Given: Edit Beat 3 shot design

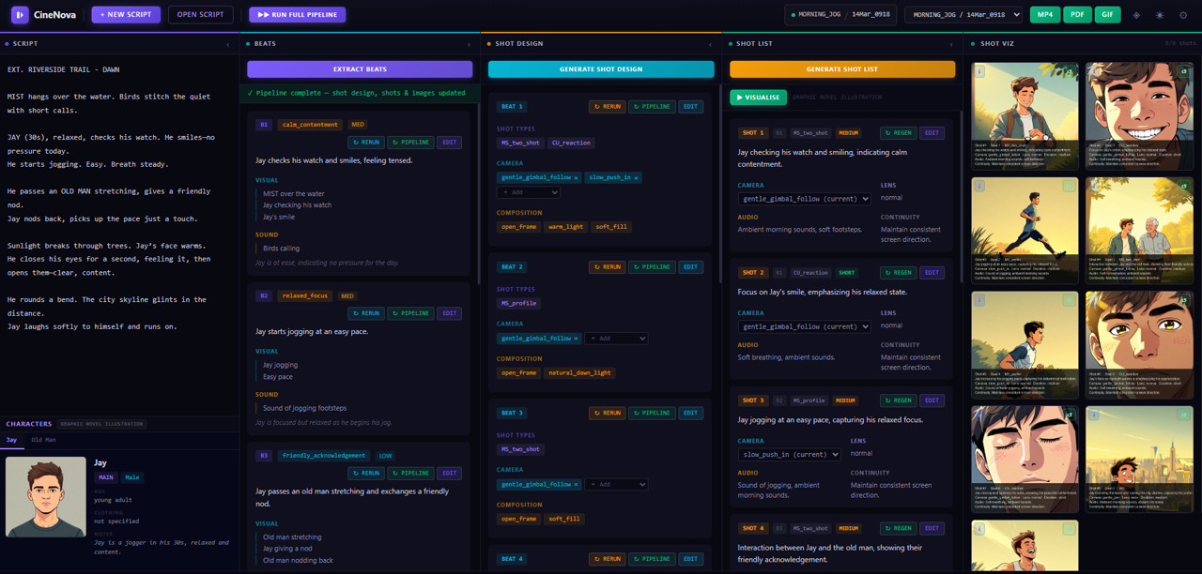Looking at the screenshot, I should [691, 413].
